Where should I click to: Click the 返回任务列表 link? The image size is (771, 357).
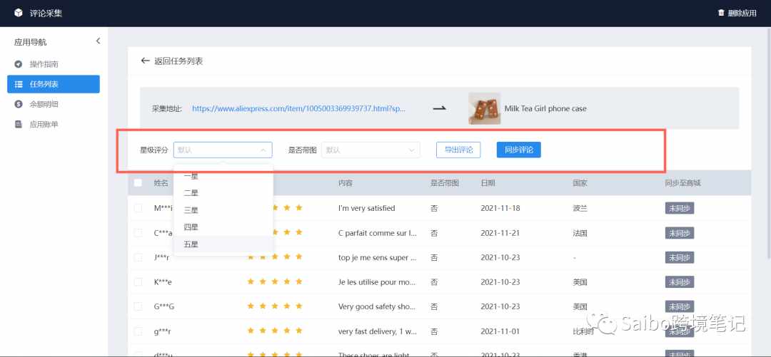click(172, 61)
